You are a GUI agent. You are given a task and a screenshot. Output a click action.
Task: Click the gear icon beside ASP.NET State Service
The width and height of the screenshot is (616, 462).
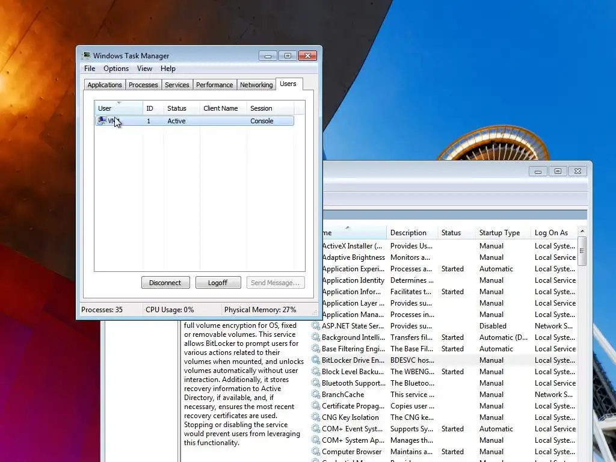click(315, 325)
